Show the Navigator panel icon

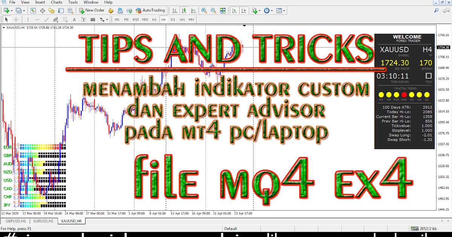pos(52,11)
